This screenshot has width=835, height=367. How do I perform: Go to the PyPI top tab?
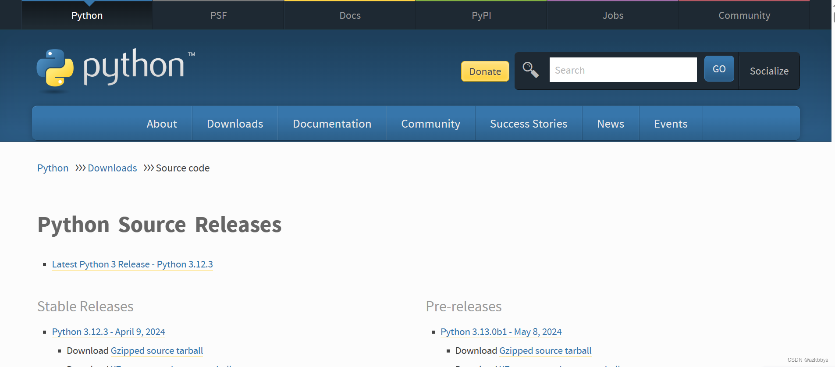pyautogui.click(x=481, y=15)
